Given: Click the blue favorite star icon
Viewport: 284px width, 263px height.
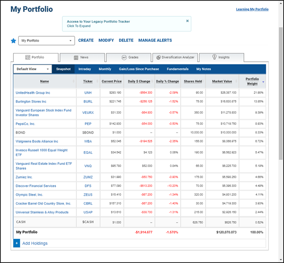Looking at the screenshot, I should 13,41.
